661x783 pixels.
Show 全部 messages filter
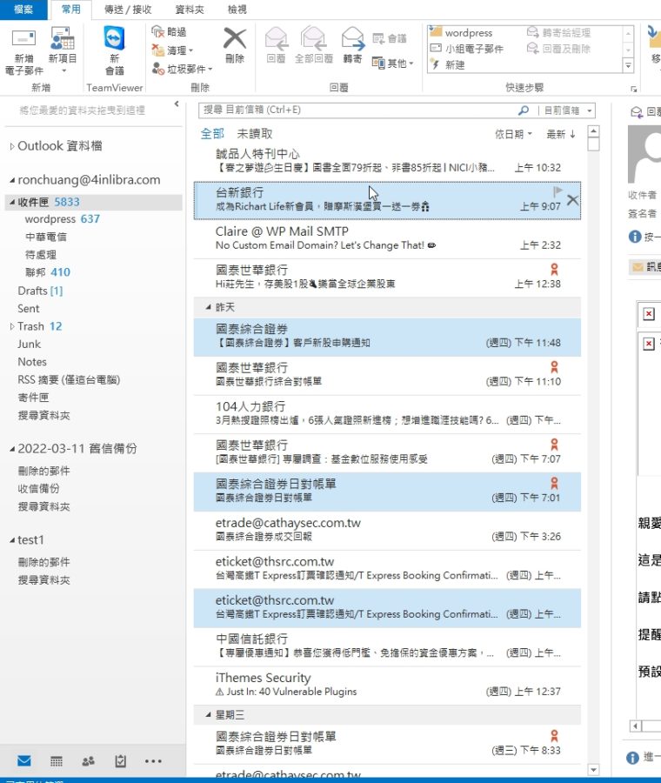coord(212,134)
